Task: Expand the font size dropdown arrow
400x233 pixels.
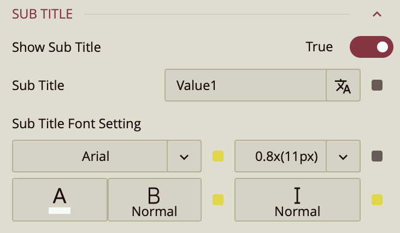Action: pyautogui.click(x=343, y=157)
